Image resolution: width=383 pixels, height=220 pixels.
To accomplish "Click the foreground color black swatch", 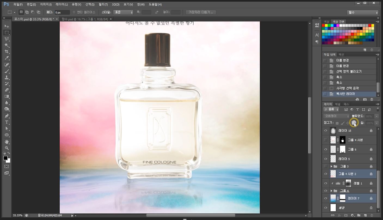I will (5, 158).
